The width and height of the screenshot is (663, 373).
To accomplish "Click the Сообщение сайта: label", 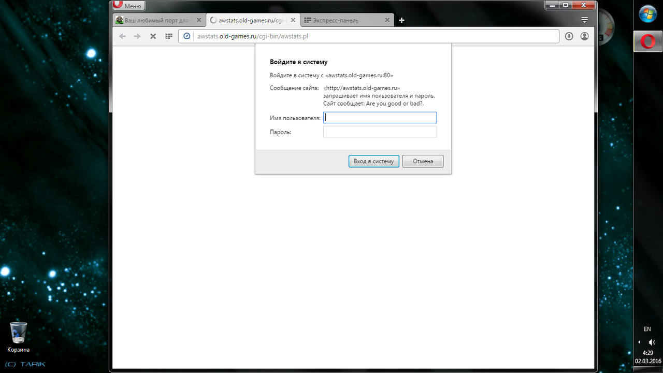I will 294,88.
